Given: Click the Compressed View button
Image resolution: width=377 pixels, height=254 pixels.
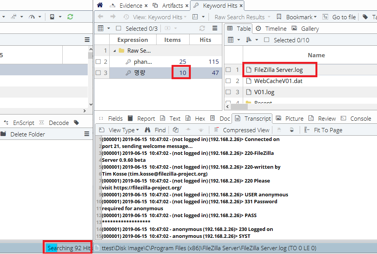Looking at the screenshot, I should click(x=242, y=130).
